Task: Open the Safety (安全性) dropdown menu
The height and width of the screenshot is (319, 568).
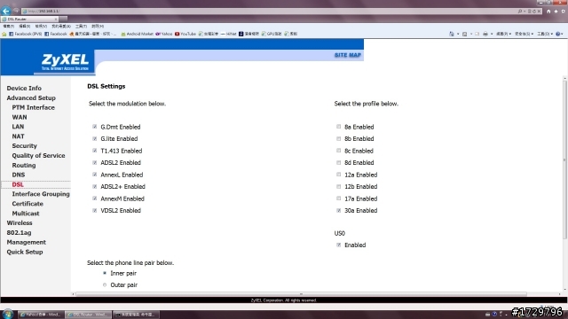Action: point(524,34)
